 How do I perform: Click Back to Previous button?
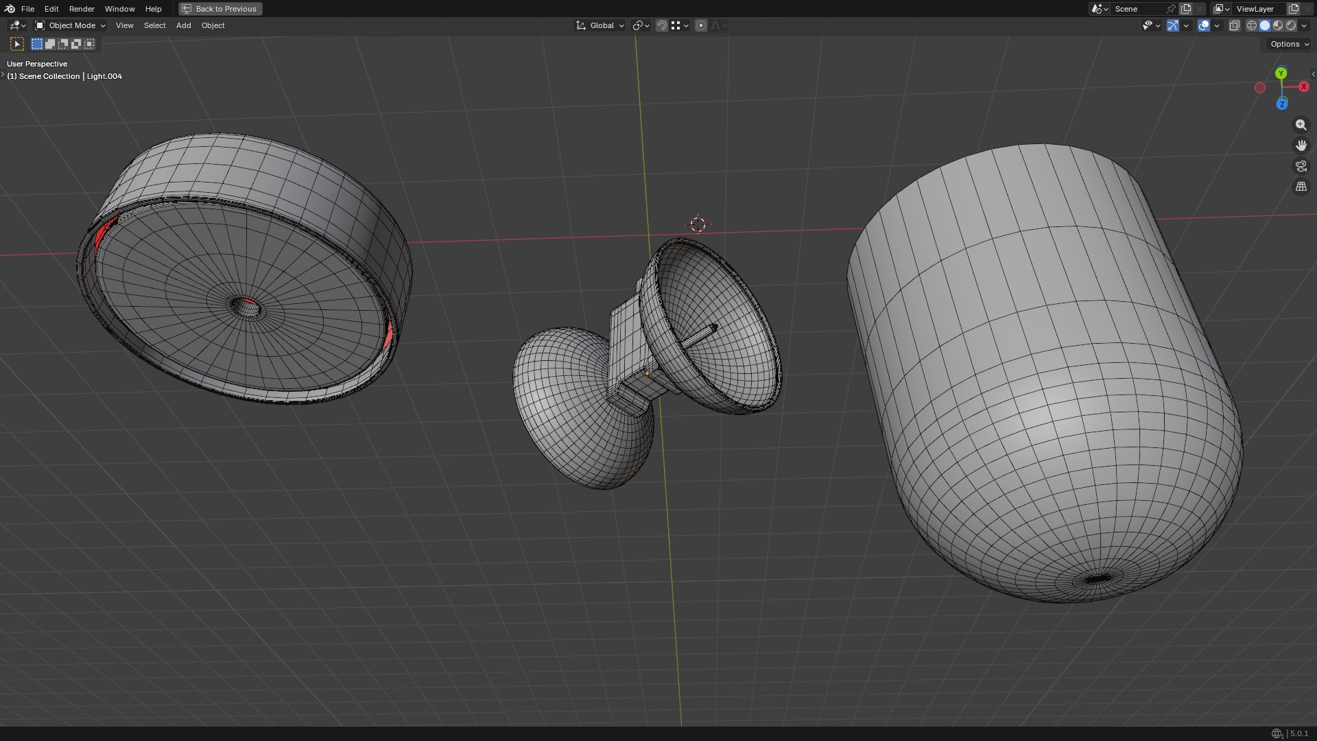(x=220, y=9)
